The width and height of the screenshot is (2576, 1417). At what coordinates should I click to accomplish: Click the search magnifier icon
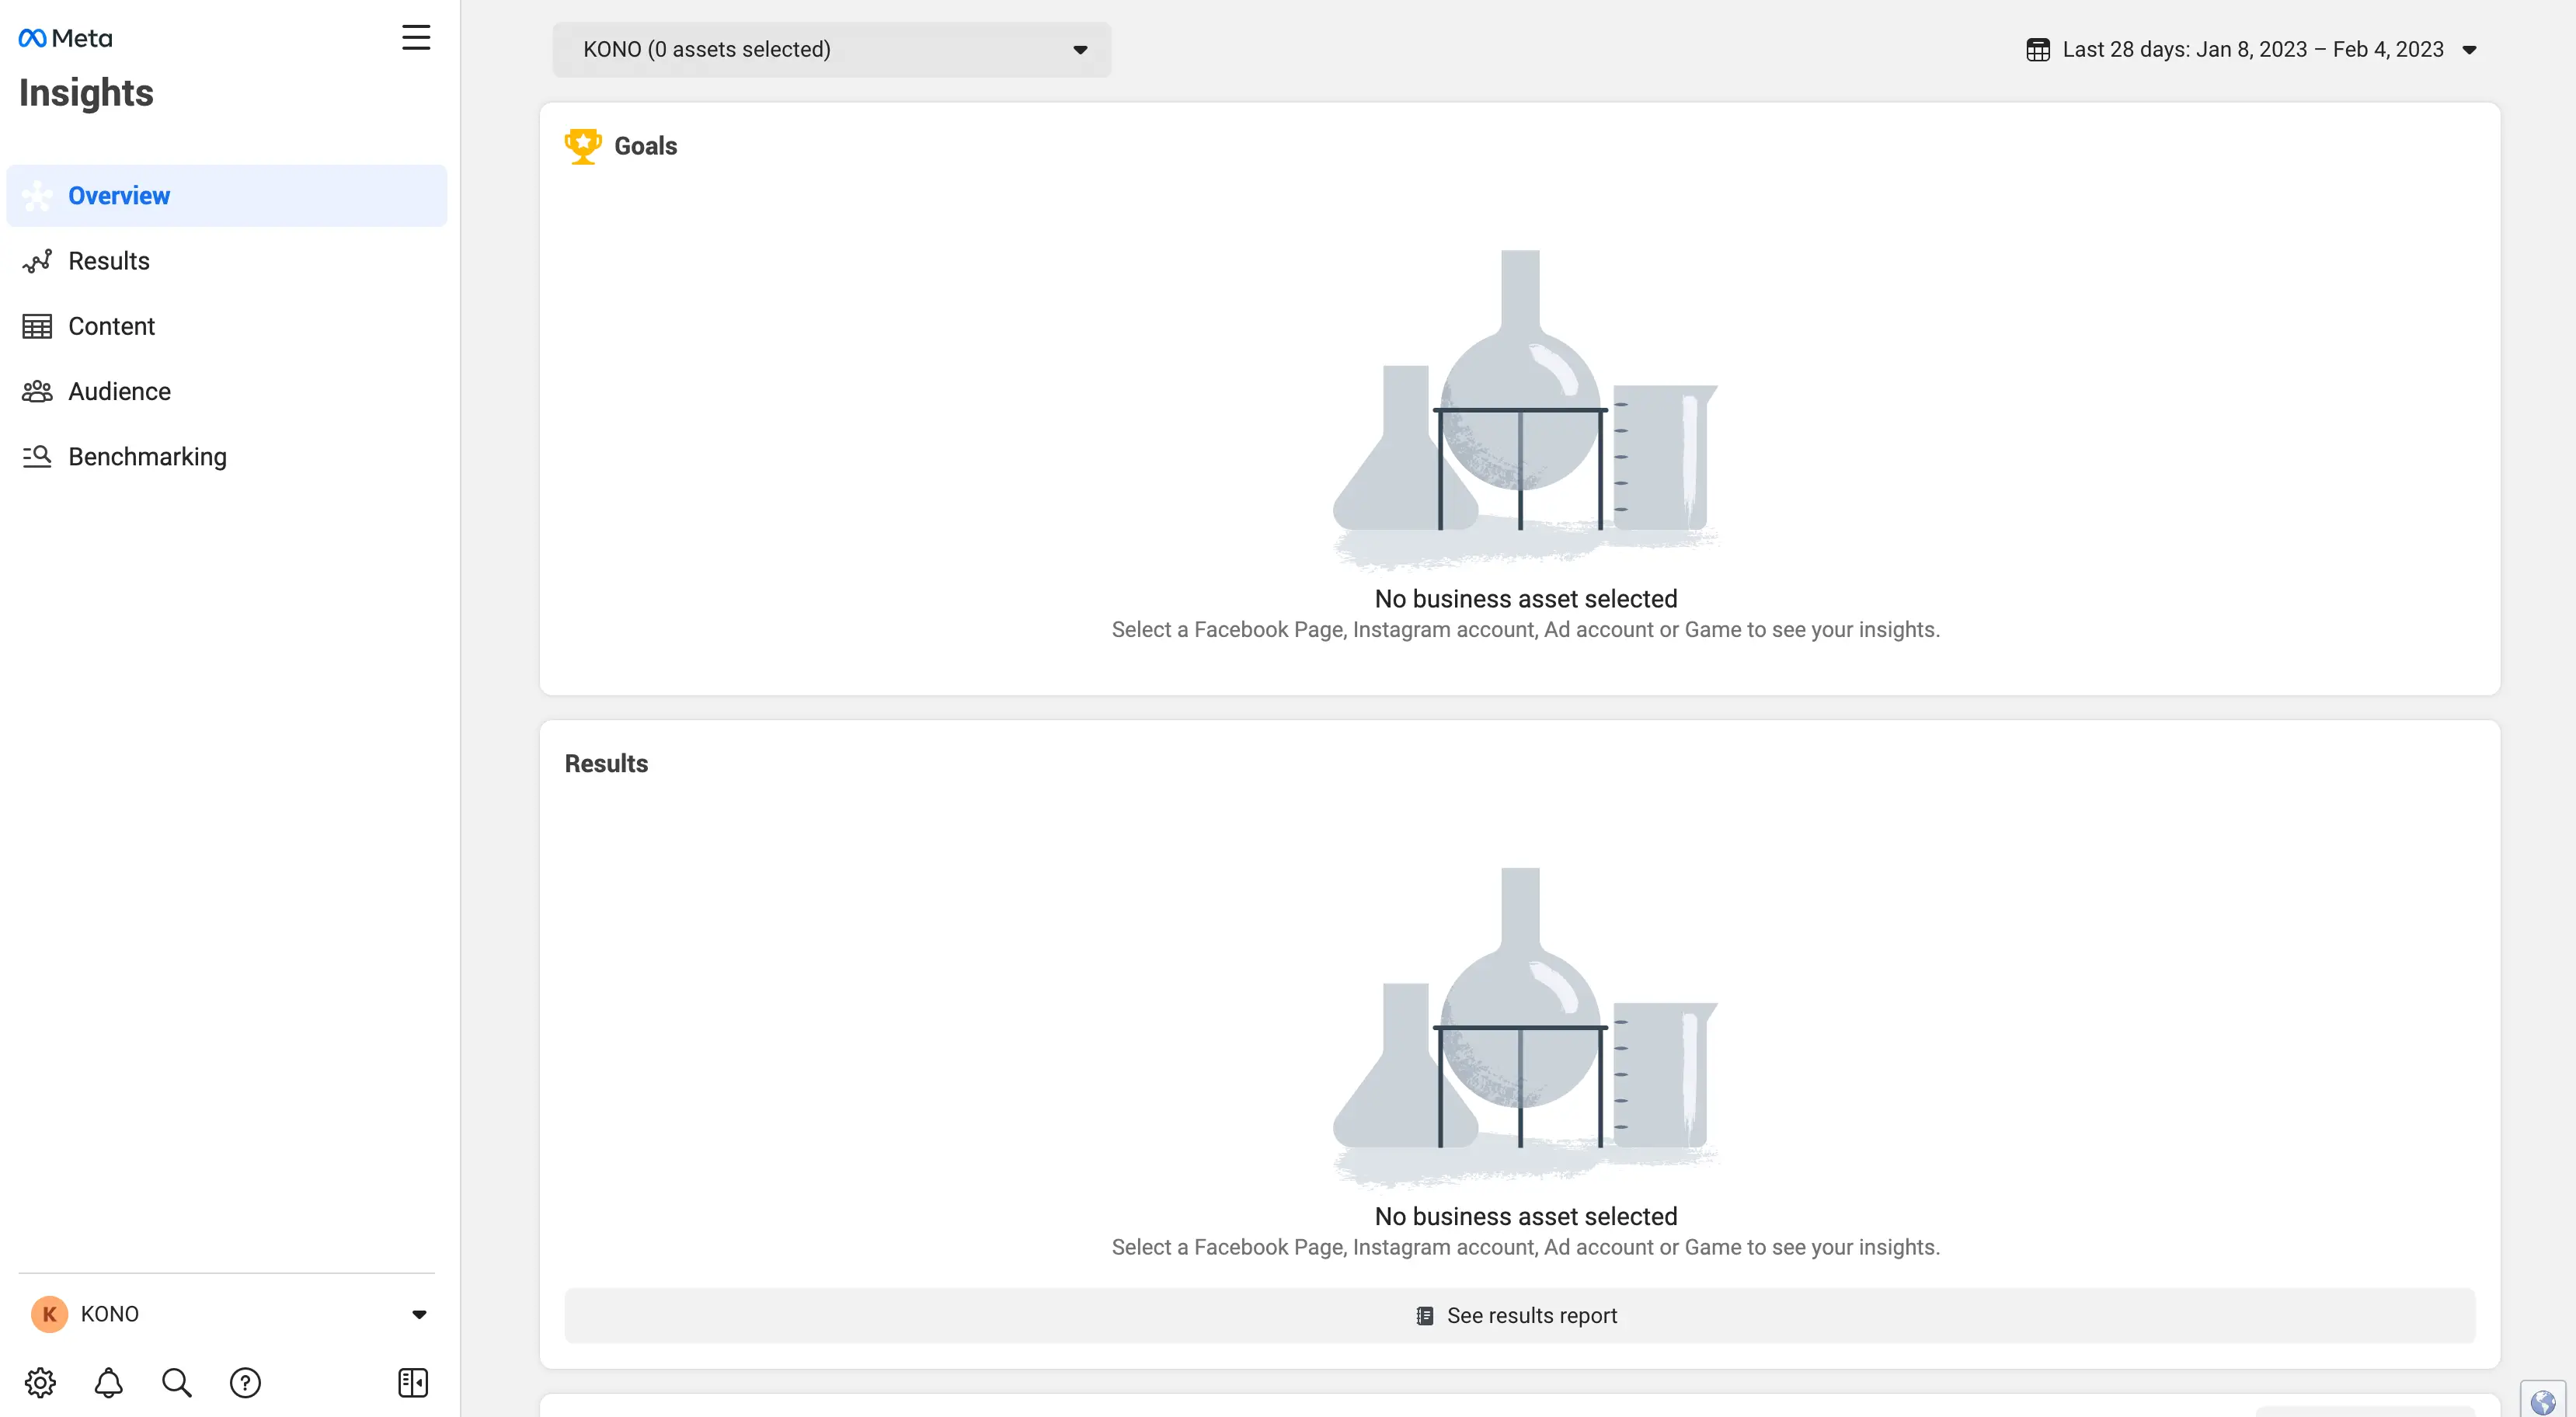click(176, 1383)
